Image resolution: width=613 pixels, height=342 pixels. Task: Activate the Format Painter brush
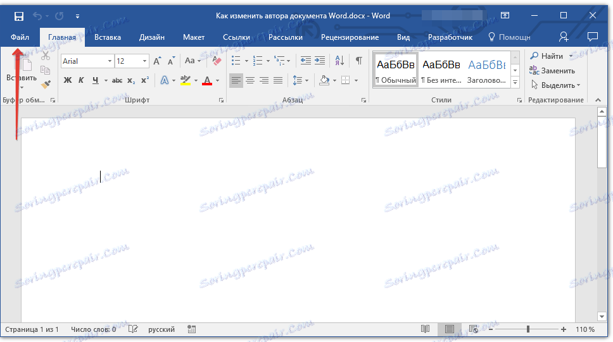tap(46, 84)
